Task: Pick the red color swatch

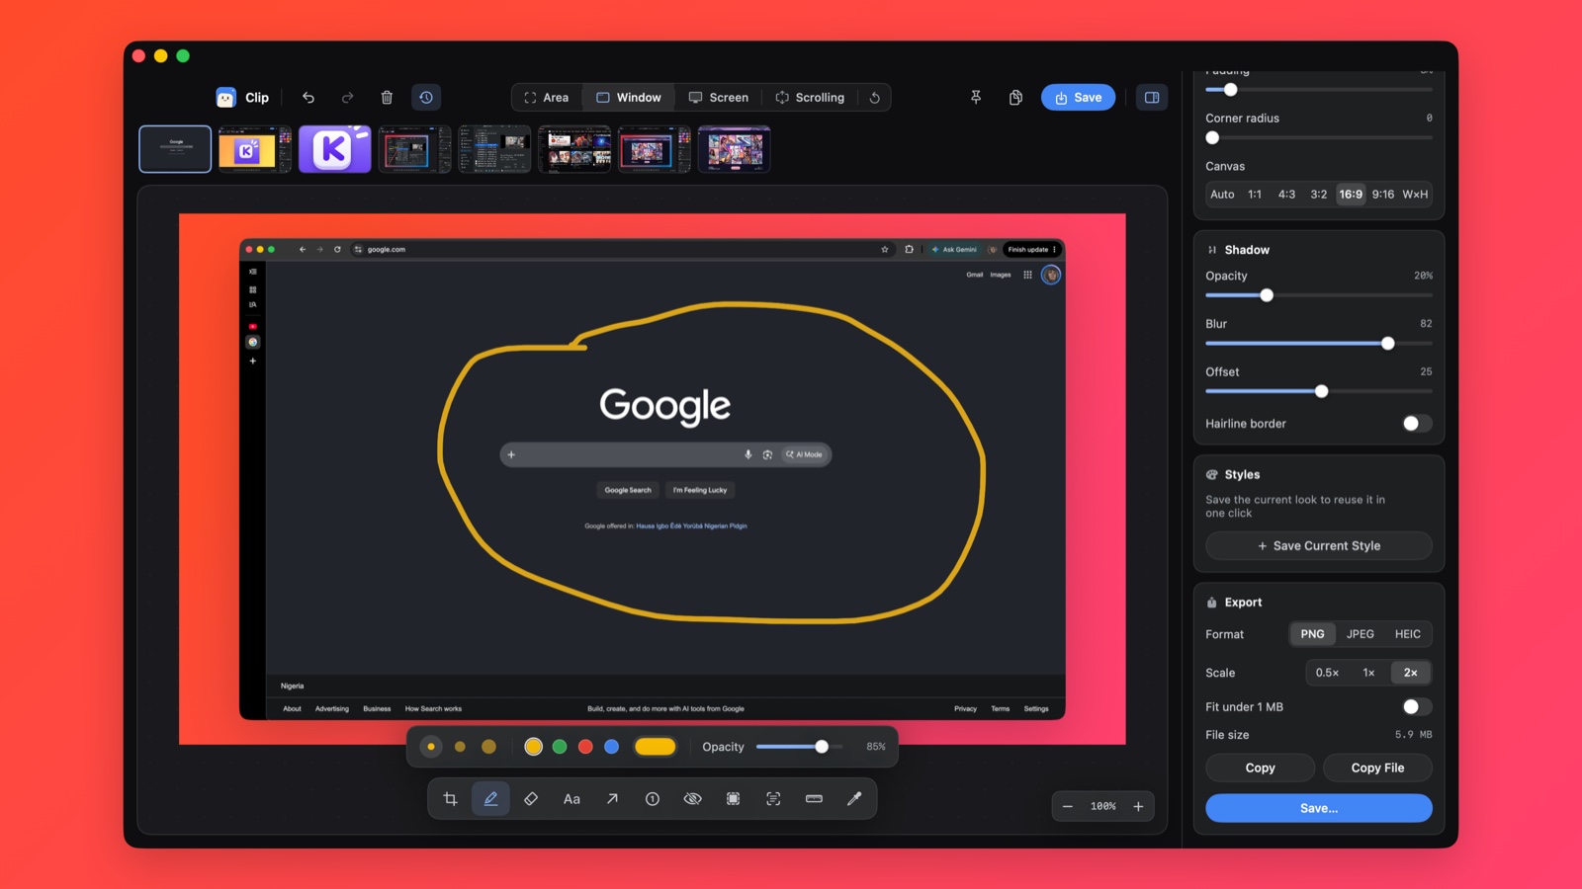Action: tap(585, 747)
